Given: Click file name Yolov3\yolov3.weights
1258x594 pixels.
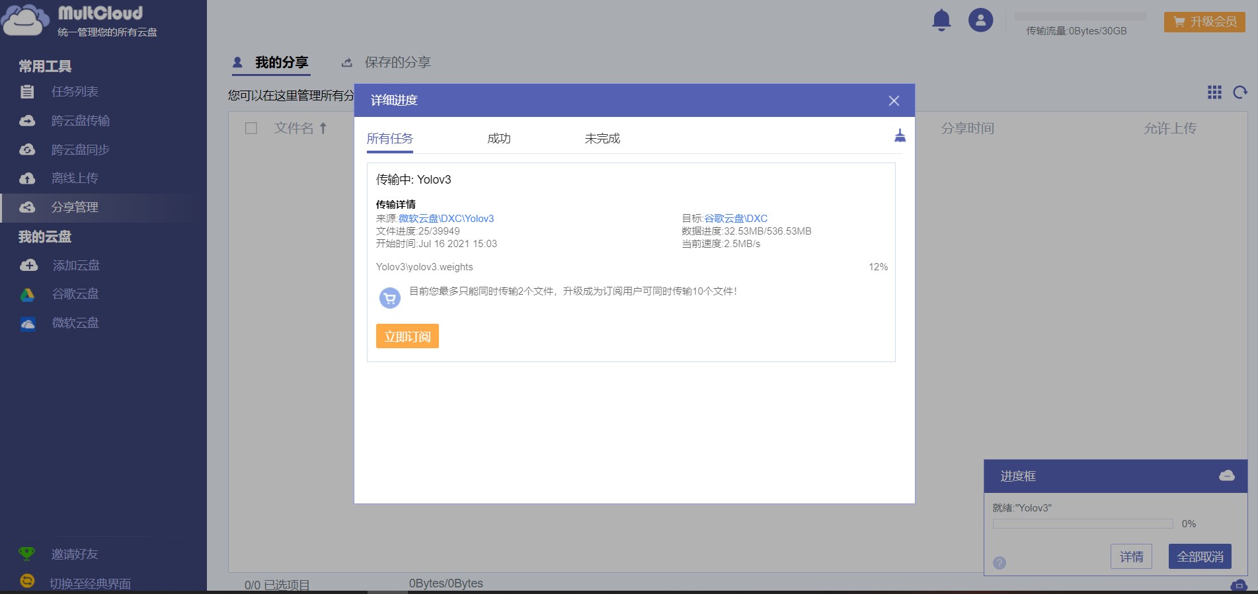Looking at the screenshot, I should [x=424, y=267].
